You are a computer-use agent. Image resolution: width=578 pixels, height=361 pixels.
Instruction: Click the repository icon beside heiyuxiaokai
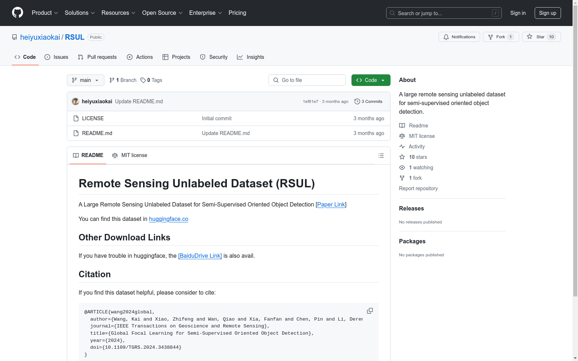(x=14, y=37)
